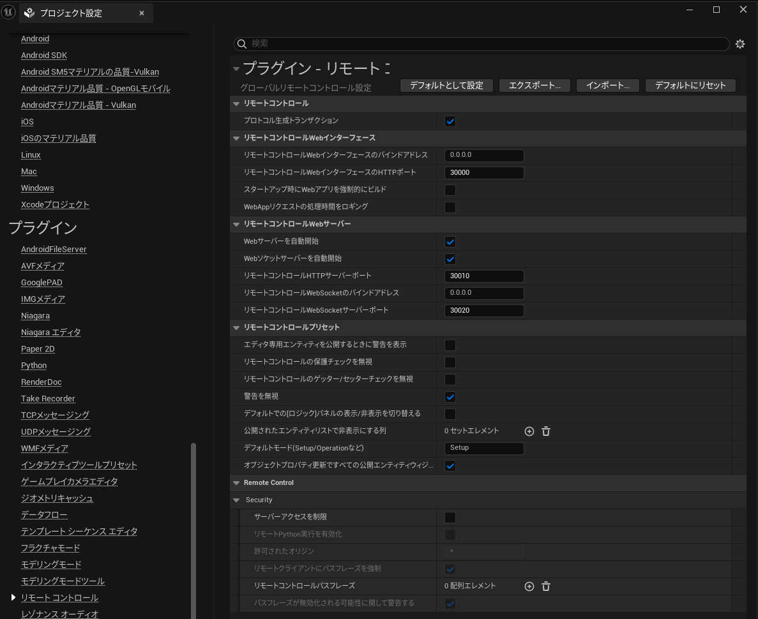Collapse the Security section
This screenshot has width=758, height=619.
(236, 500)
